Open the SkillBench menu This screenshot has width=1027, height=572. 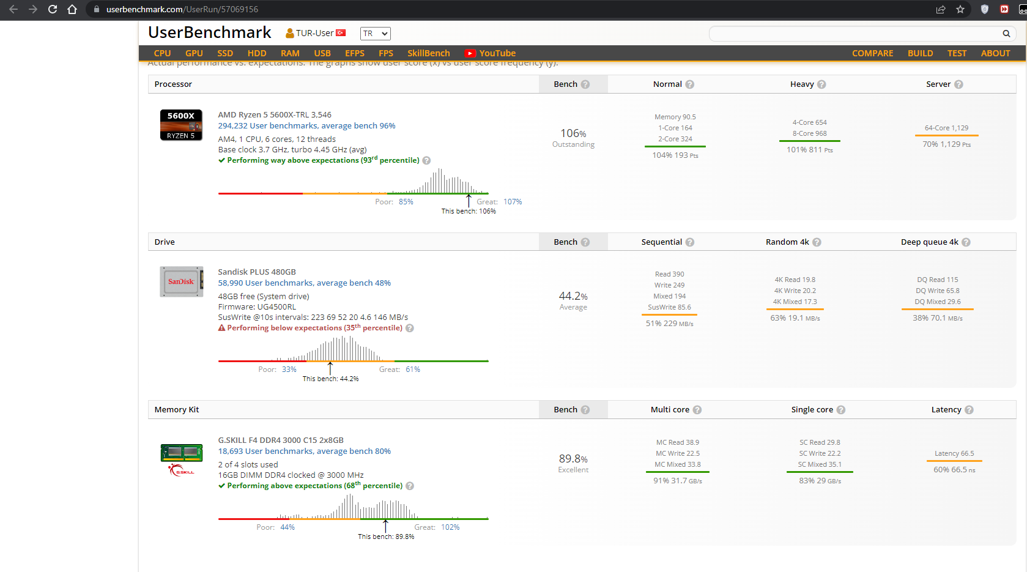(x=429, y=53)
